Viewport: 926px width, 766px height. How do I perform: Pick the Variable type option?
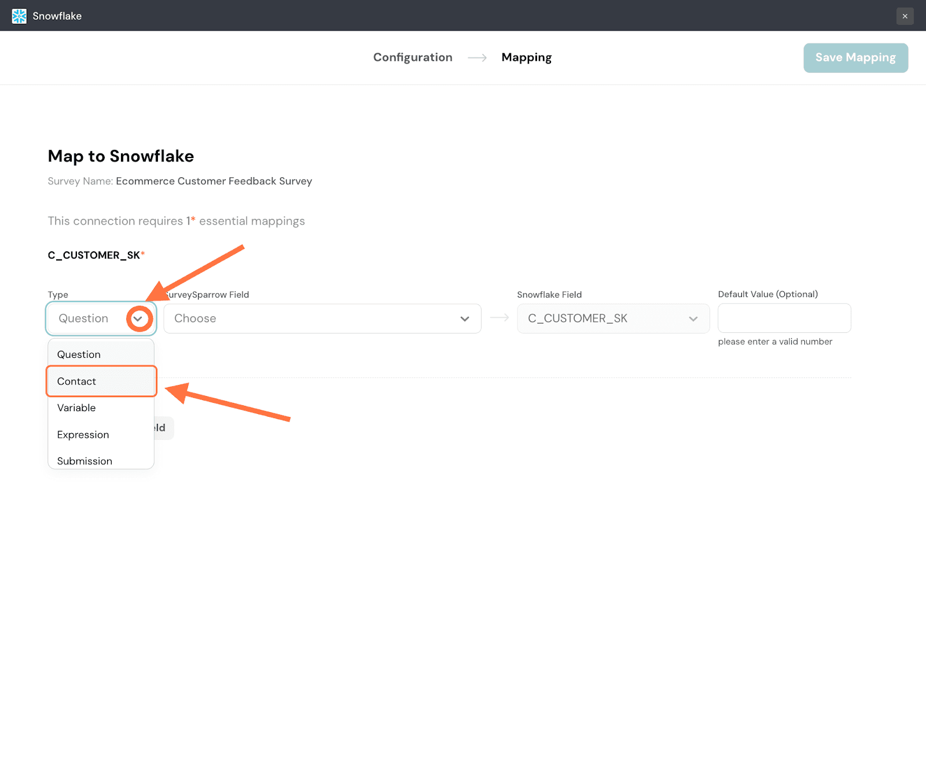tap(76, 408)
